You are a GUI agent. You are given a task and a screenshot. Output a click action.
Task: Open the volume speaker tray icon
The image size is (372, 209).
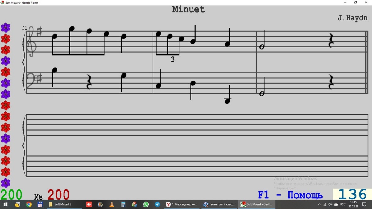(x=330, y=204)
